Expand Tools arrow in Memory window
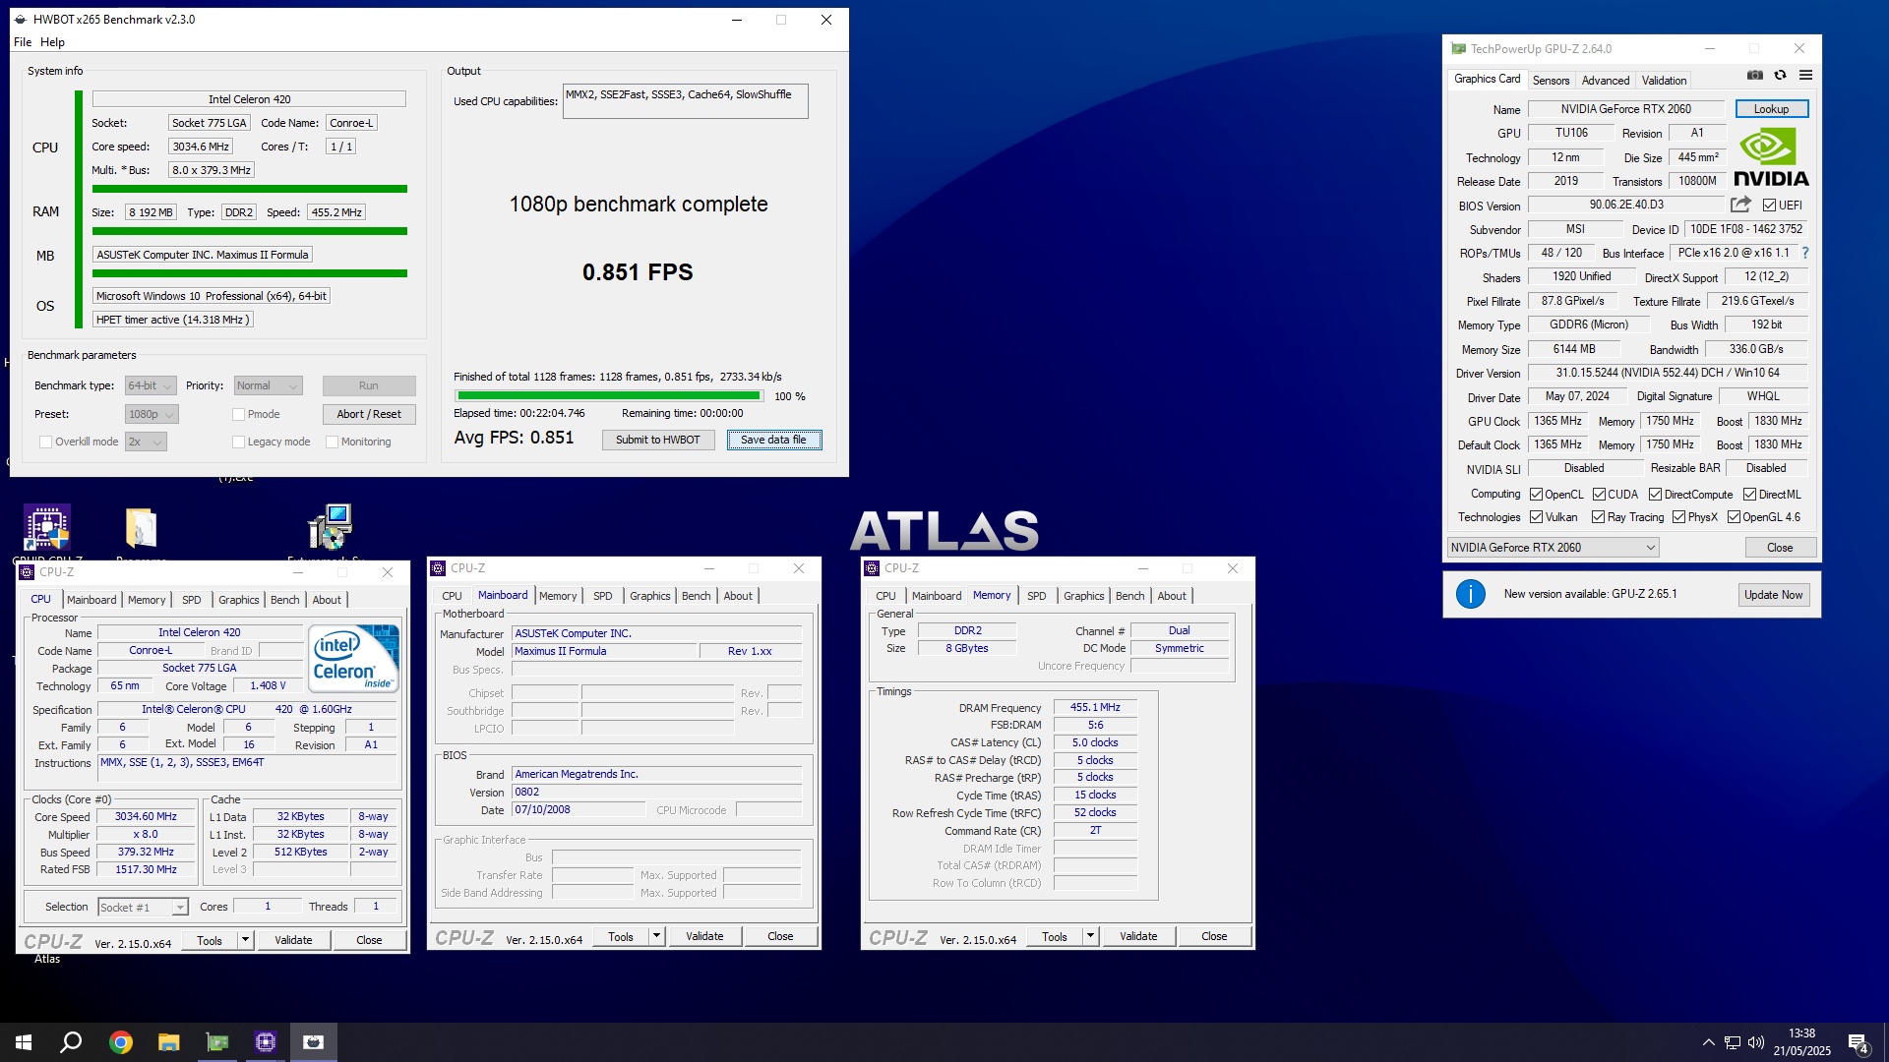Image resolution: width=1889 pixels, height=1062 pixels. point(1090,936)
